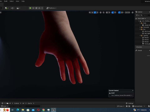This screenshot has width=150, height=112.
Task: Open the play options three-dot menu
Action: 42,8
